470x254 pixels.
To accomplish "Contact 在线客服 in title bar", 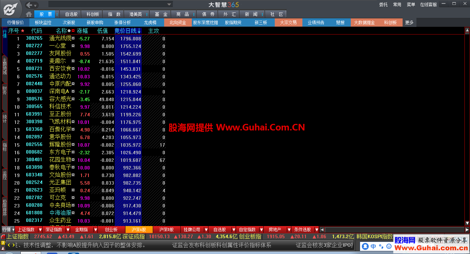I will (429, 5).
